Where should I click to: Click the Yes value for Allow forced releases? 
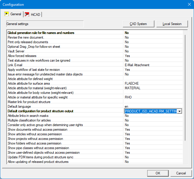click(x=127, y=56)
